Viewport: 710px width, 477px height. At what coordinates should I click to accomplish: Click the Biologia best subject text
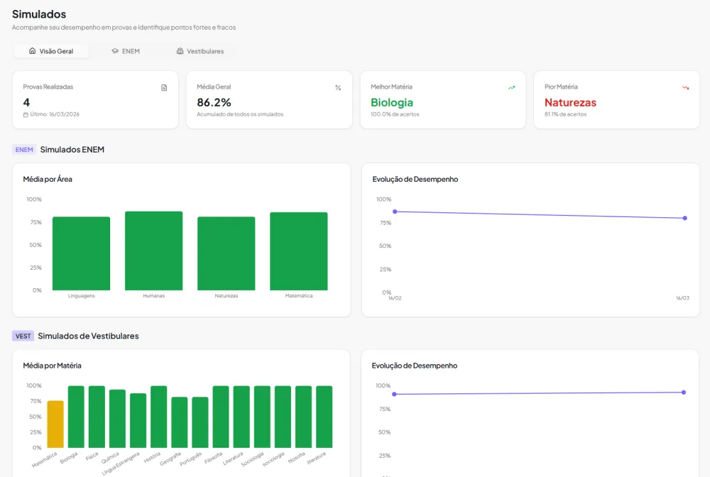(x=392, y=103)
